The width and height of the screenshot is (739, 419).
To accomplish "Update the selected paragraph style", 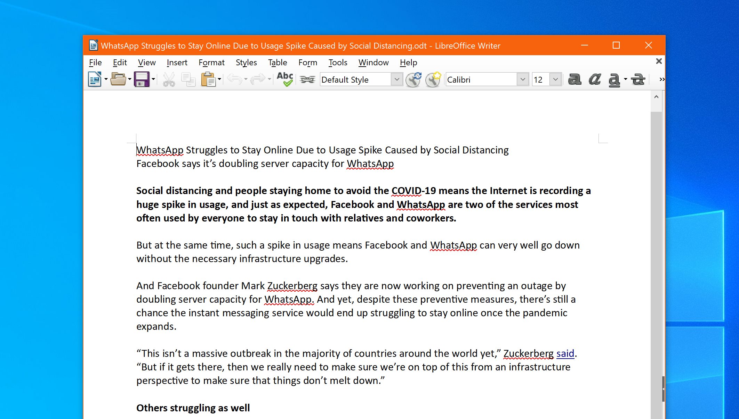I will click(x=414, y=79).
